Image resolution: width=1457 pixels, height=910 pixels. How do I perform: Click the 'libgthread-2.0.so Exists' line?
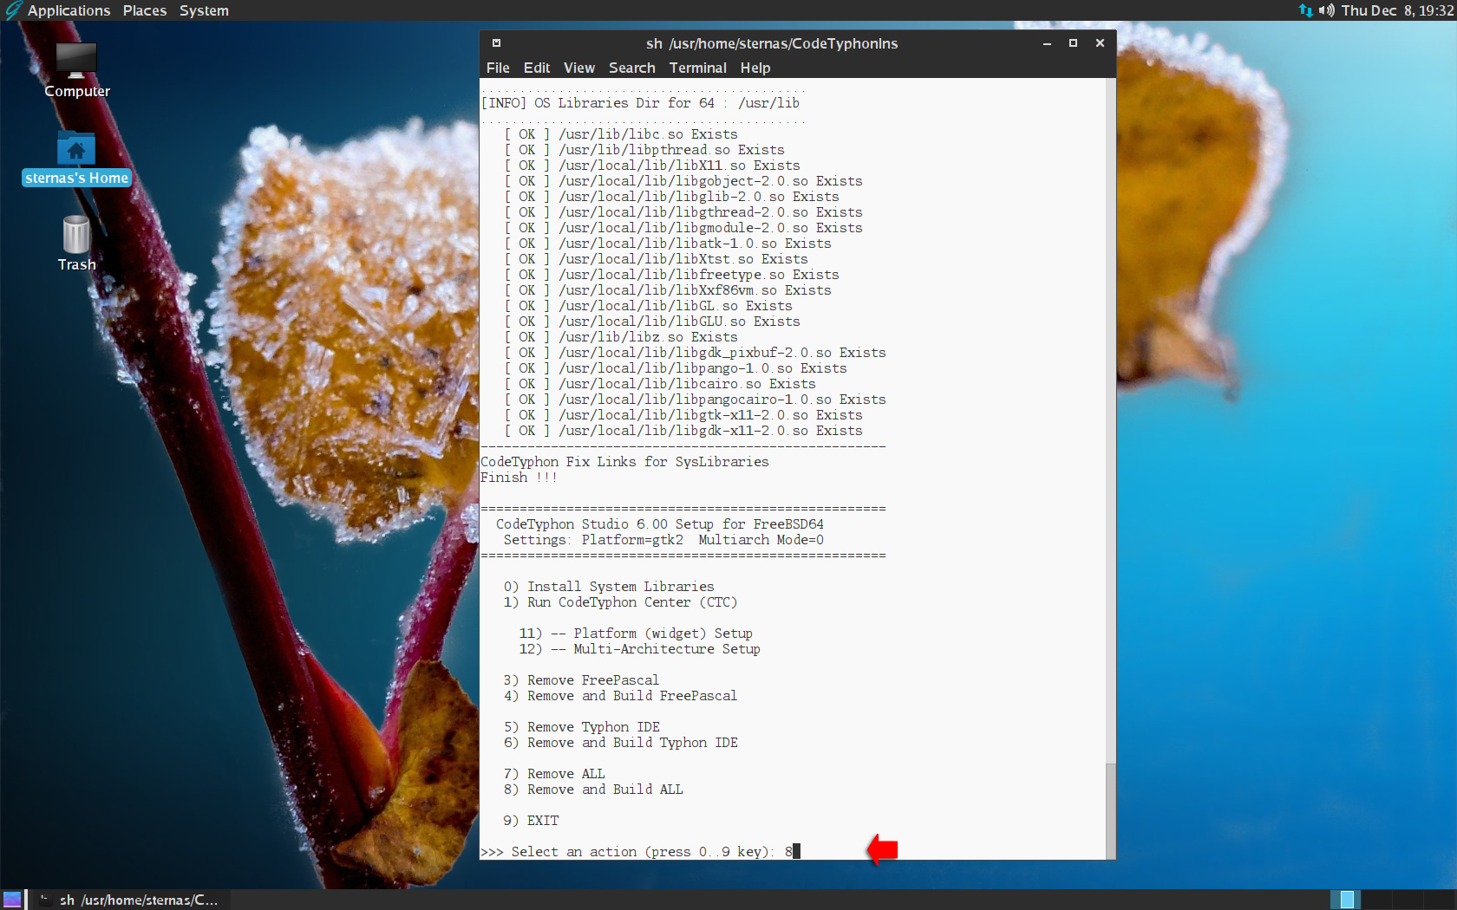[x=683, y=212]
